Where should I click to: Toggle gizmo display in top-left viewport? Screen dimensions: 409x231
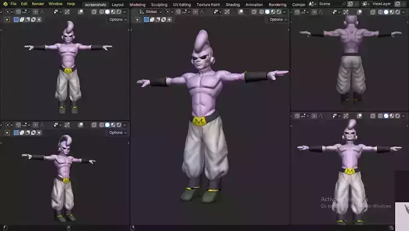tap(67, 11)
